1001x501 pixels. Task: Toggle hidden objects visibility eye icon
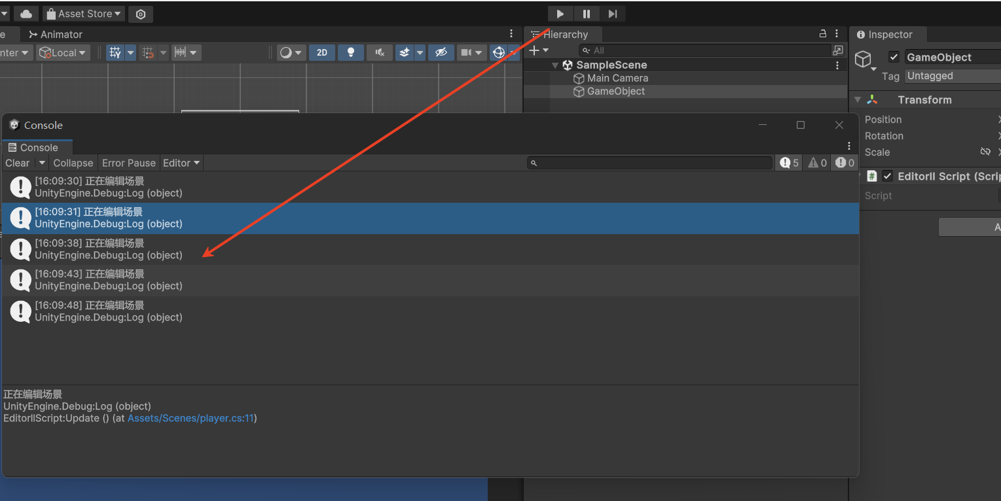[441, 53]
